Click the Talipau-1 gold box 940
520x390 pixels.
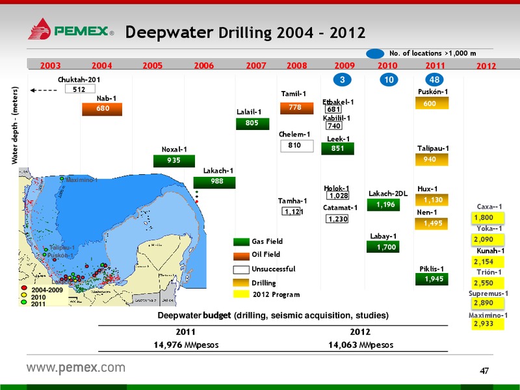[432, 160]
